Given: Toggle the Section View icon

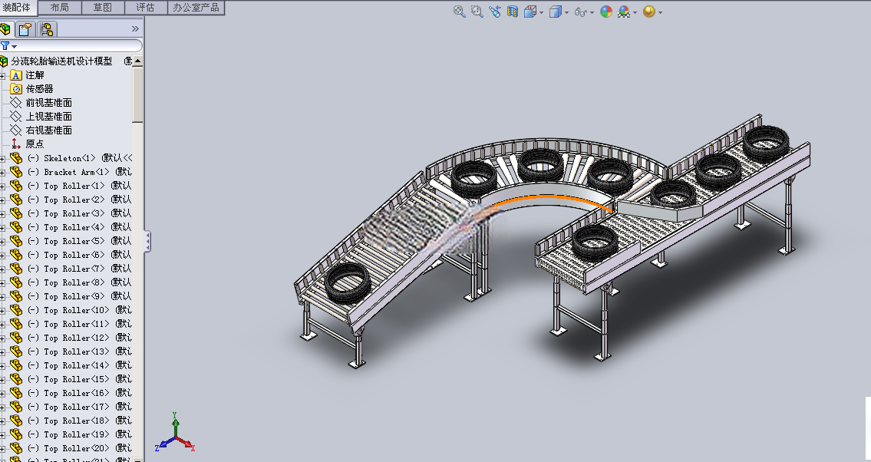Looking at the screenshot, I should tap(512, 12).
